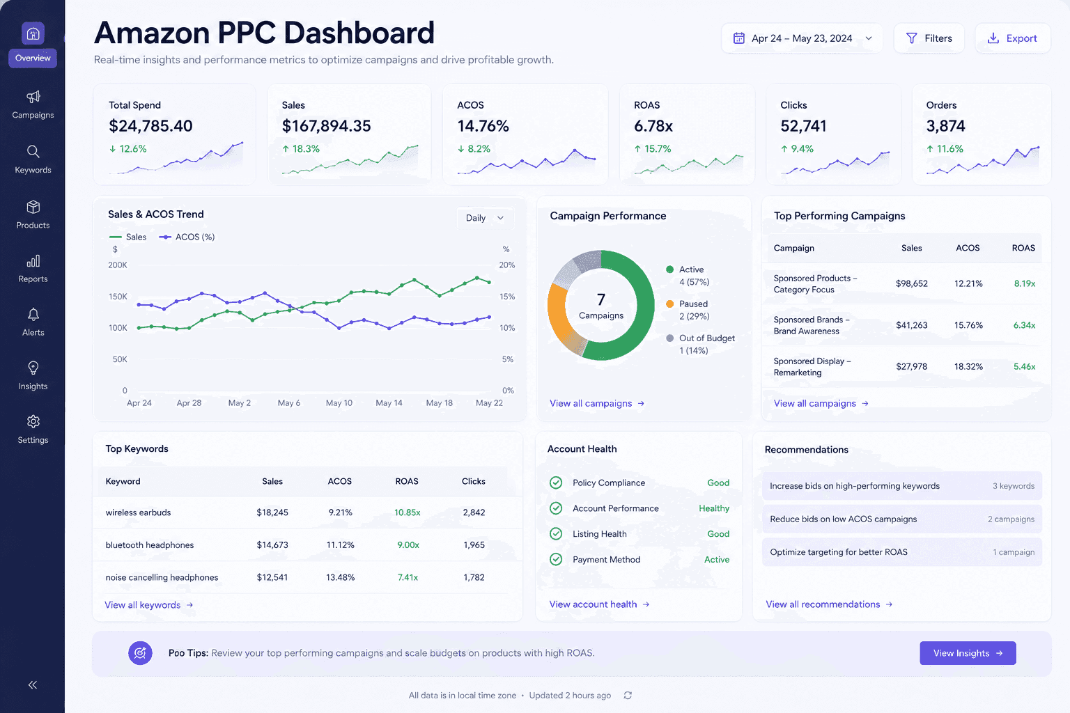Open Settings gear icon
Viewport: 1070px width, 713px height.
[x=33, y=421]
